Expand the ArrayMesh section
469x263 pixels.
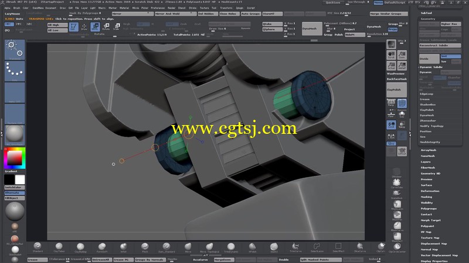(x=429, y=150)
